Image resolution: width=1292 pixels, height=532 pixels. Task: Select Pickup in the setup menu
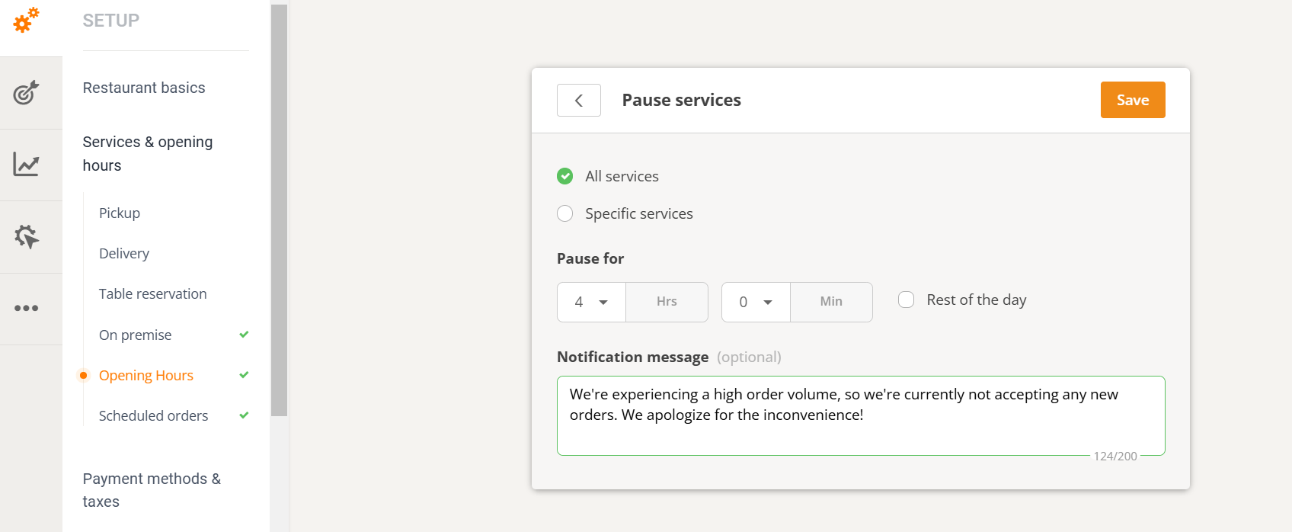(x=120, y=213)
